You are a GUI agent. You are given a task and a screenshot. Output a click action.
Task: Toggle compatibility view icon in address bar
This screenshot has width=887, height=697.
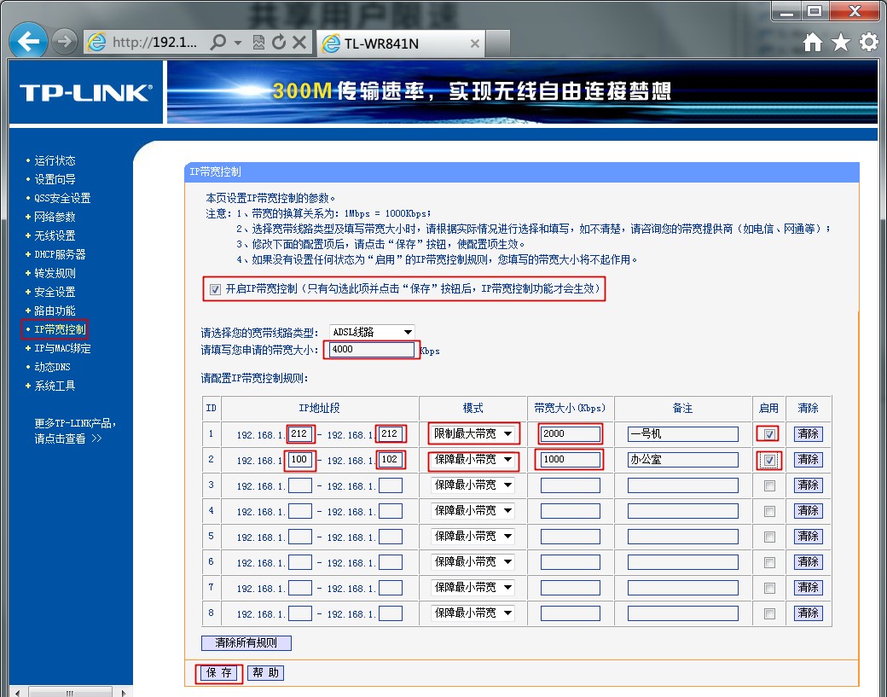(x=258, y=42)
